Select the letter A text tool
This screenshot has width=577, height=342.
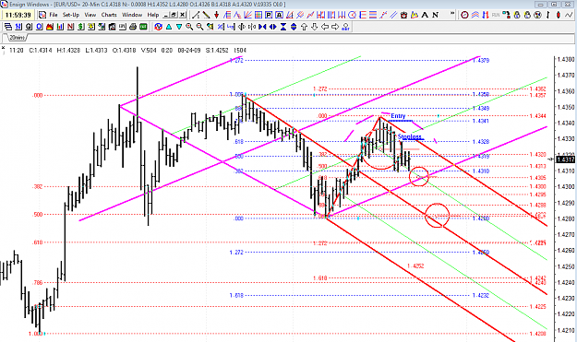pos(425,15)
